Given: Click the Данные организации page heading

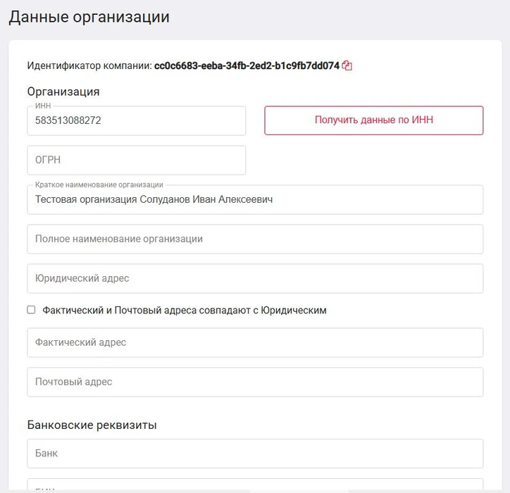Looking at the screenshot, I should coord(89,17).
